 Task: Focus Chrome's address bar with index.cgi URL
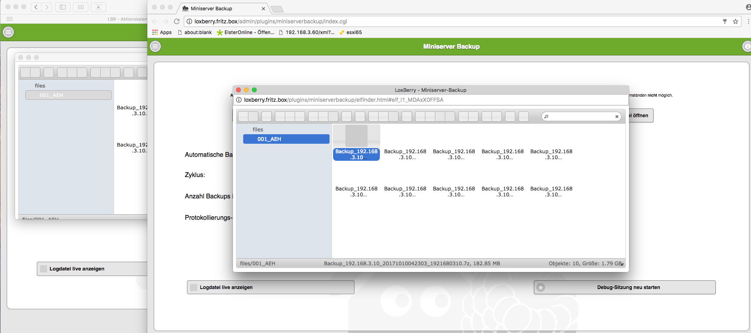463,21
